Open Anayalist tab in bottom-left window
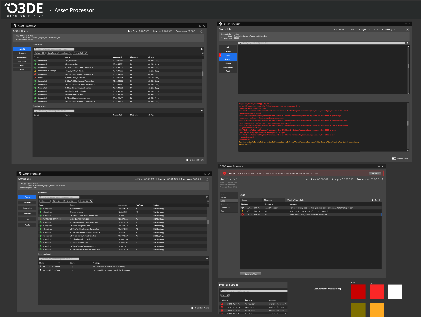This screenshot has width=421, height=317. pos(27,214)
